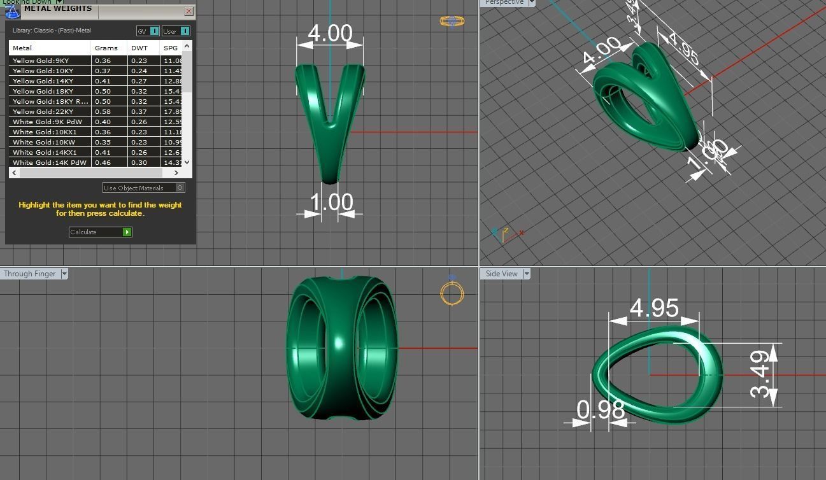Click the 0.46 grams cell for 14K PdW
826x480 pixels.
coord(109,162)
